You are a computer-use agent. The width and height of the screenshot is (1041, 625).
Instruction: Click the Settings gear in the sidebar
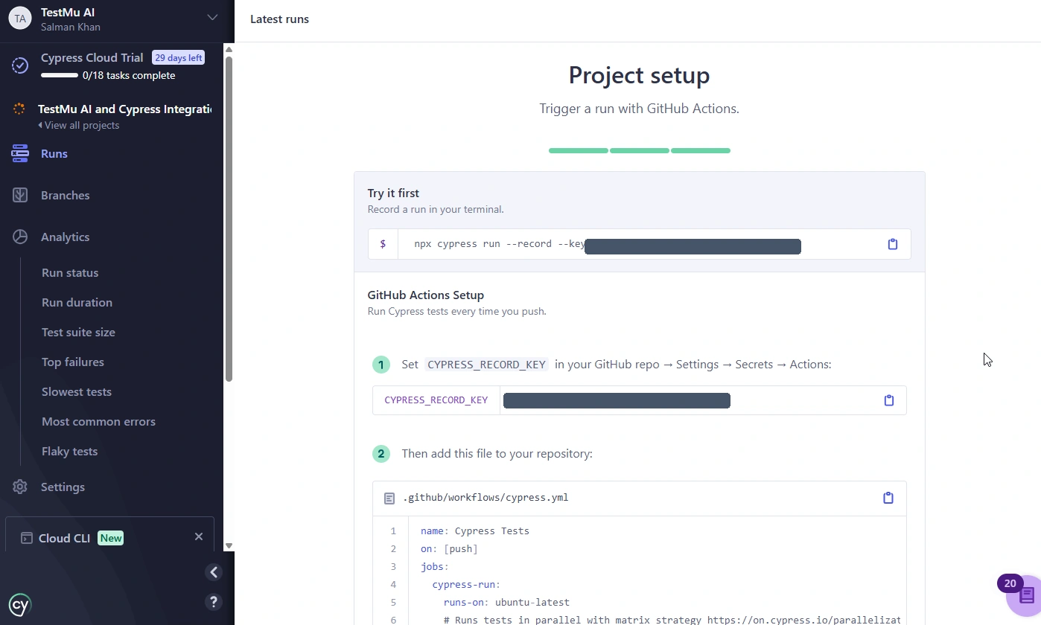(x=20, y=487)
